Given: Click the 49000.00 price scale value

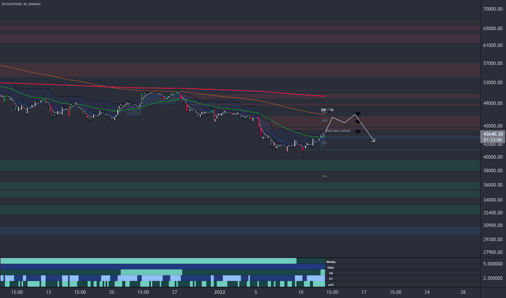Looking at the screenshot, I should click(x=493, y=103).
